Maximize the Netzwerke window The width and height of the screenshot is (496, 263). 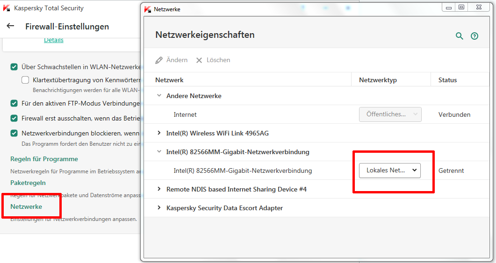pos(461,7)
